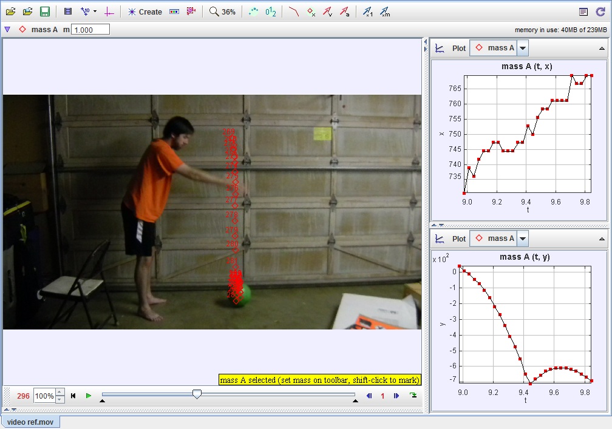Click the mass A track button in the bottom plot
The height and width of the screenshot is (429, 612).
click(494, 238)
